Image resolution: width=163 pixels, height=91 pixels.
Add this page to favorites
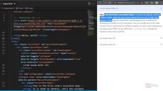click(x=142, y=3)
